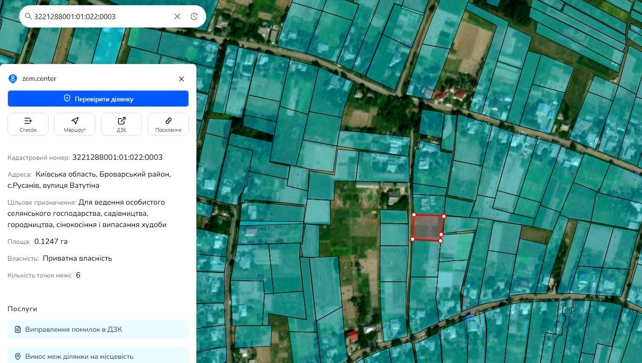Click the red highlighted parcel on map

coord(428,228)
